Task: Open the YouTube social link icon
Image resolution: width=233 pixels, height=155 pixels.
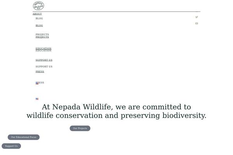Action: 196,23
